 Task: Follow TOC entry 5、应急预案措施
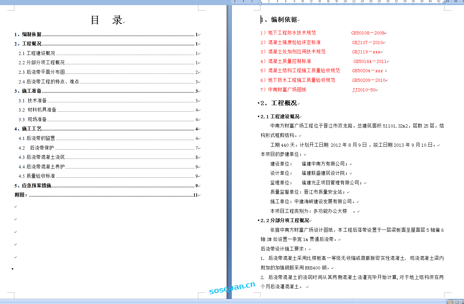[x=33, y=186]
